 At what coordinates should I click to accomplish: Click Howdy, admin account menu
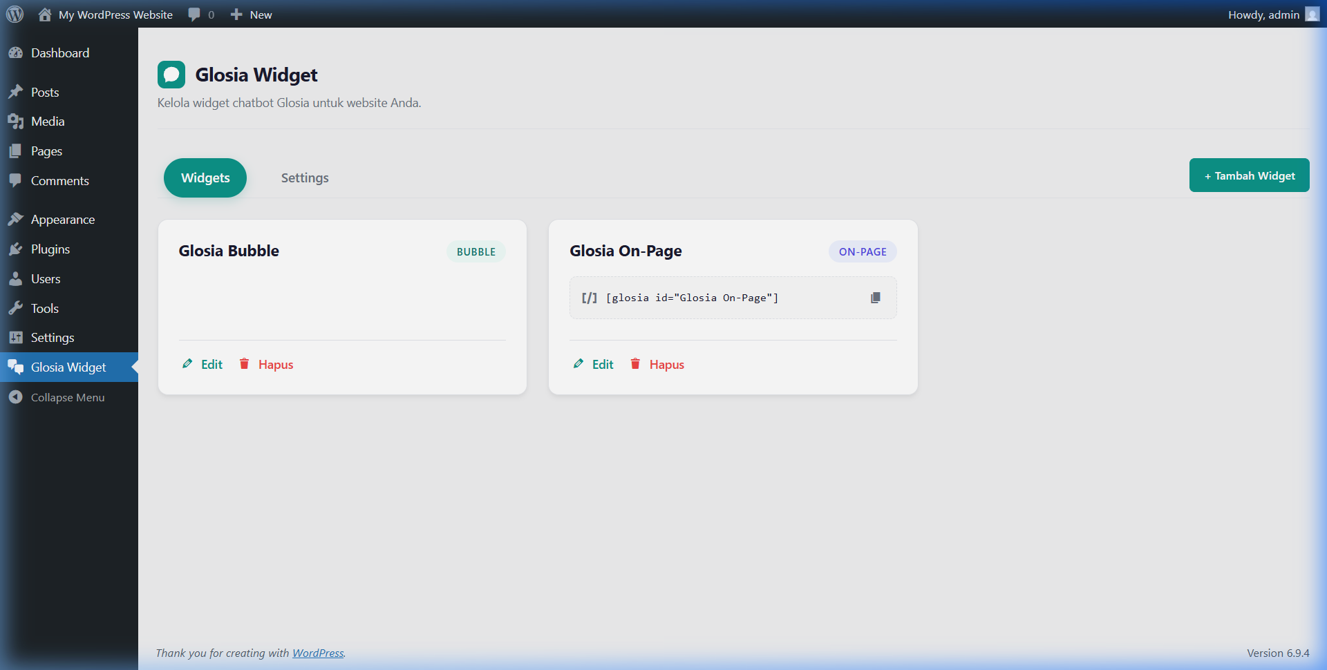tap(1273, 15)
